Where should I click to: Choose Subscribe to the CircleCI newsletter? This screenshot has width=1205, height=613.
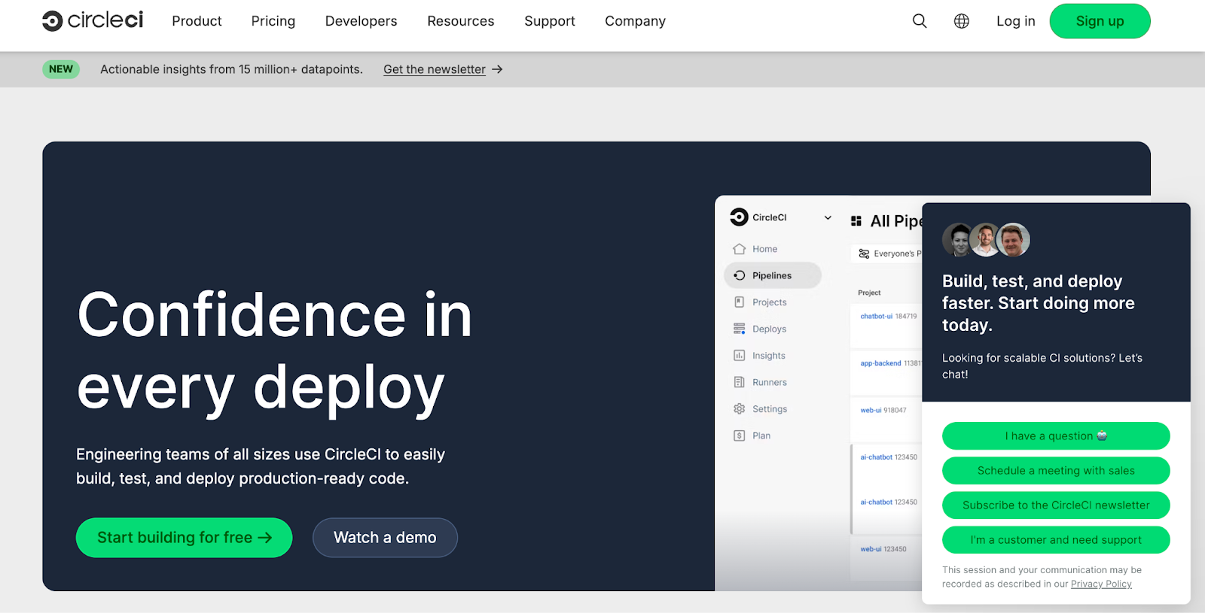(x=1056, y=505)
